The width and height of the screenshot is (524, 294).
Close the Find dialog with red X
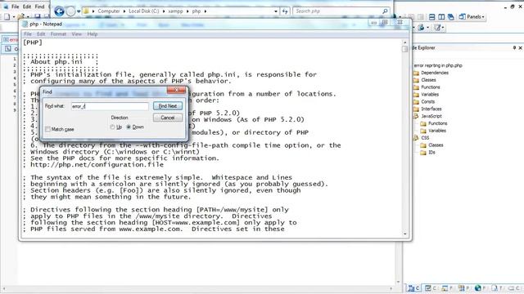click(x=177, y=90)
